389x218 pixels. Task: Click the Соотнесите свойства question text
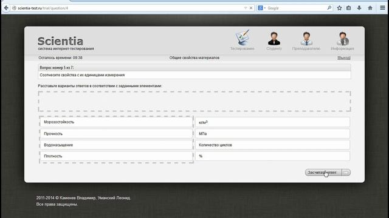82,75
